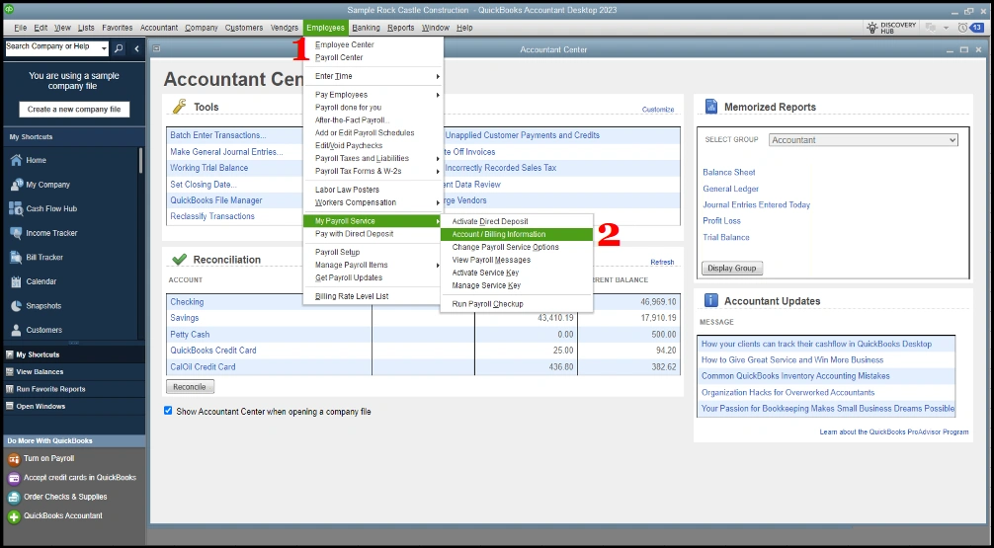The height and width of the screenshot is (548, 994).
Task: Open Snapshots from the sidebar
Action: (x=16, y=306)
